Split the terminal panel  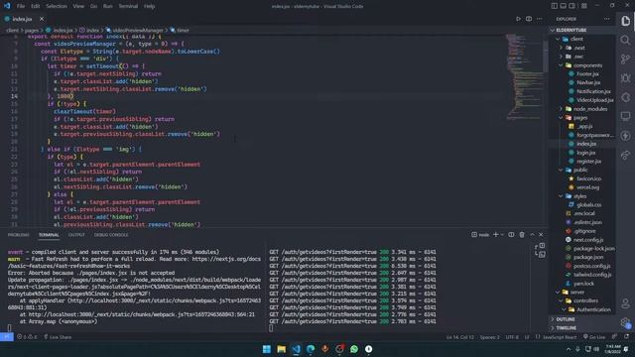tap(511, 235)
